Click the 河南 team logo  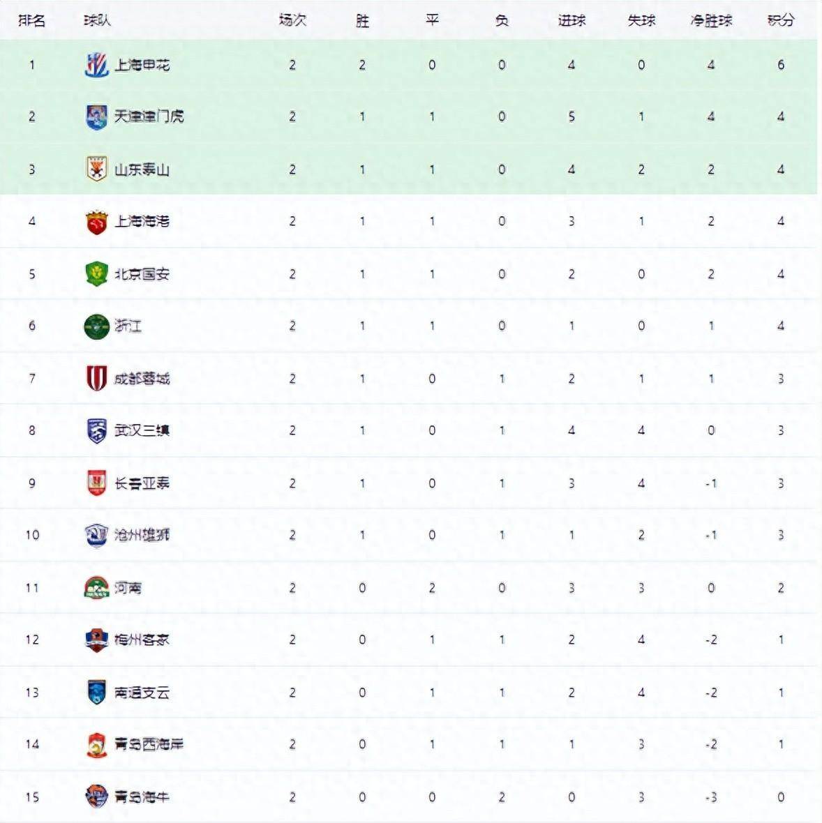pyautogui.click(x=96, y=588)
